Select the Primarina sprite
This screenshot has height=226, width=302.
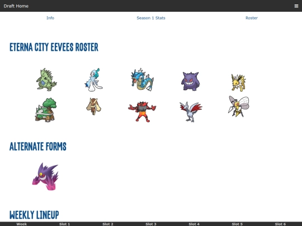click(94, 80)
